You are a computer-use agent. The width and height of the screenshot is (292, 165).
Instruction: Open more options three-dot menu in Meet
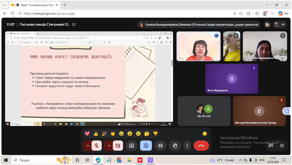(187, 145)
